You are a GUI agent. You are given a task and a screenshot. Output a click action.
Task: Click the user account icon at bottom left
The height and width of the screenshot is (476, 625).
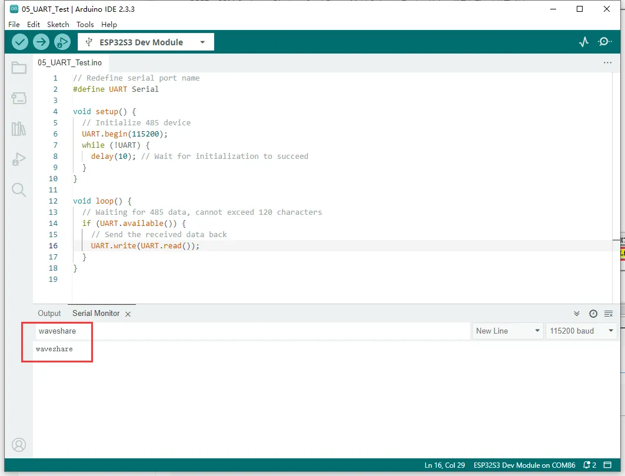coord(19,444)
